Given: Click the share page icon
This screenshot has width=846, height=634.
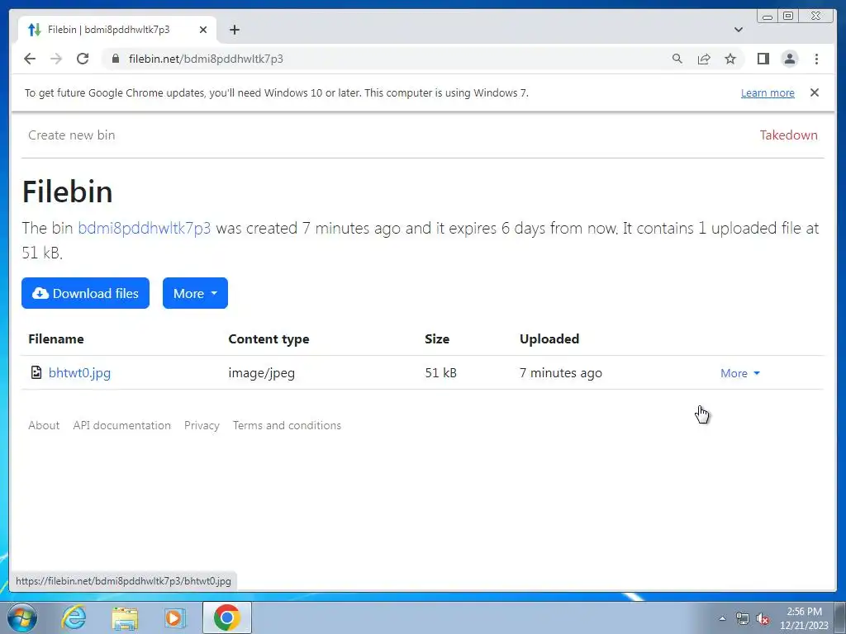Looking at the screenshot, I should point(704,59).
